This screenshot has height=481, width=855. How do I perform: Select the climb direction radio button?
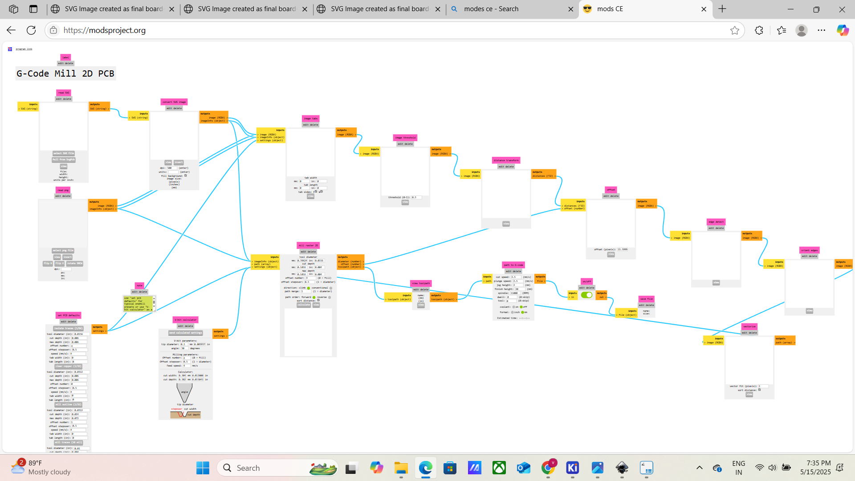click(x=308, y=288)
